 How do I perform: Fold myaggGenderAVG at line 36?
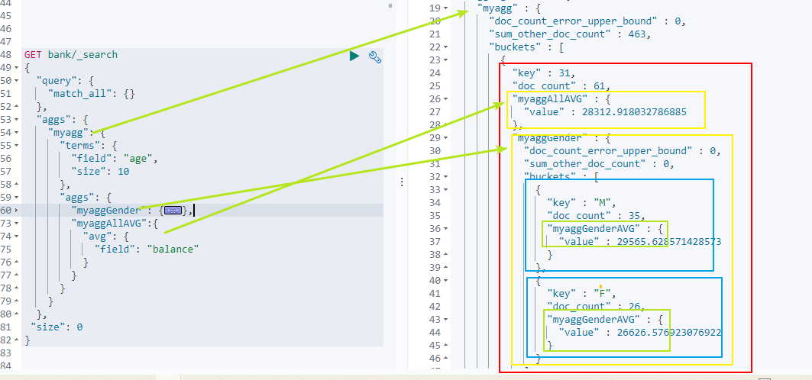[x=446, y=228]
